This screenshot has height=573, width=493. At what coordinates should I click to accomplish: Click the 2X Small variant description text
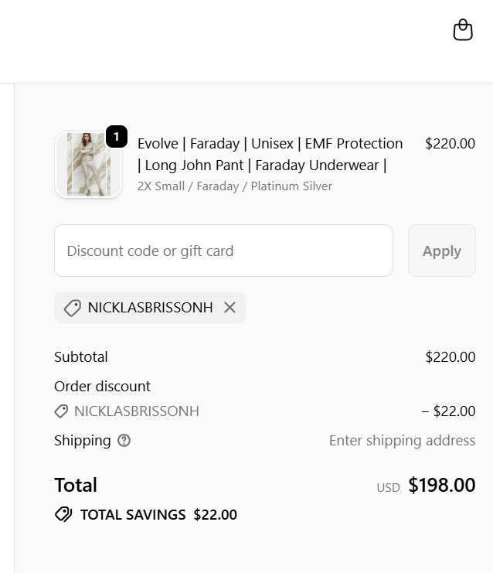pyautogui.click(x=235, y=186)
